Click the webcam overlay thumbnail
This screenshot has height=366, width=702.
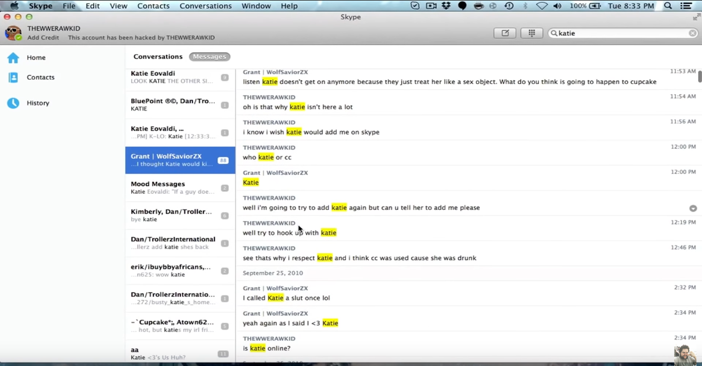[x=686, y=355]
